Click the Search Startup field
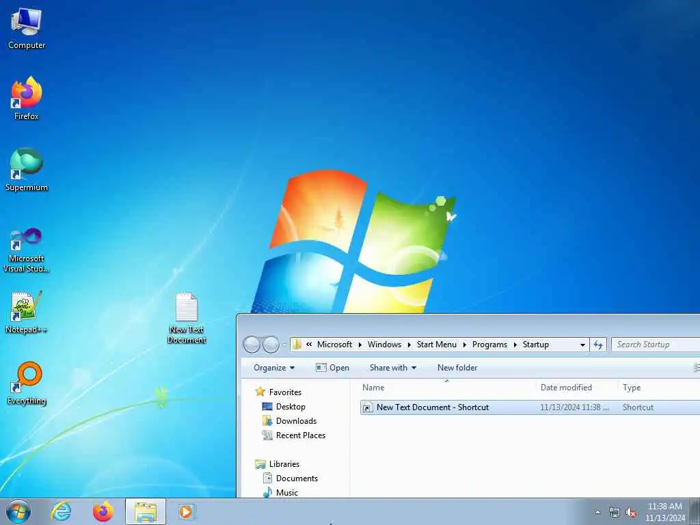This screenshot has height=525, width=700. (x=656, y=345)
